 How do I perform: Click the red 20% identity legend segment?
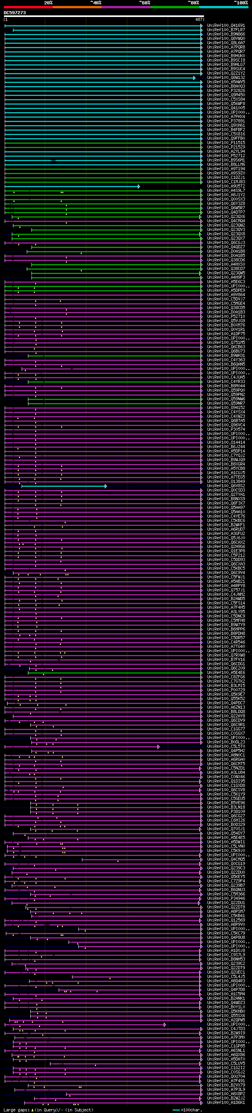click(28, 7)
